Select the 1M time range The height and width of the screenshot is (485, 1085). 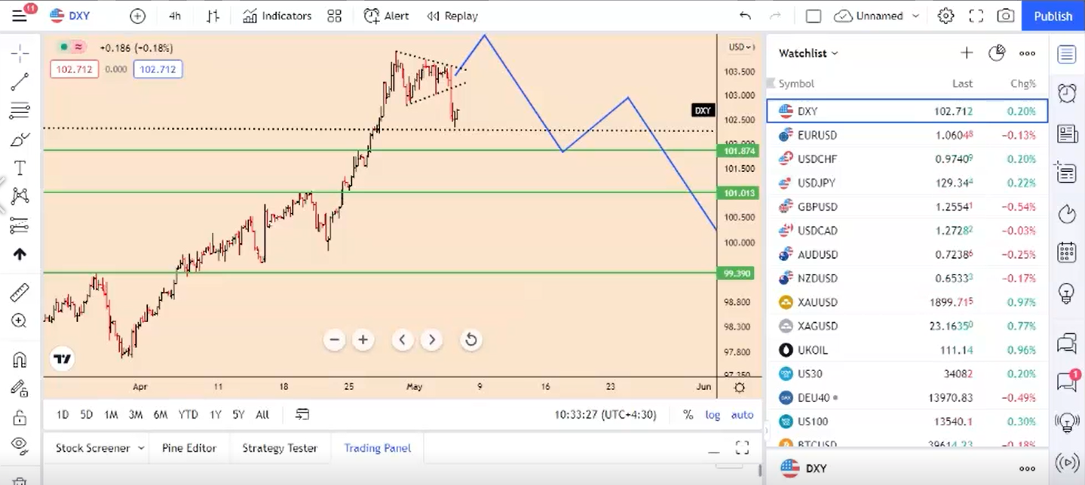tap(111, 414)
